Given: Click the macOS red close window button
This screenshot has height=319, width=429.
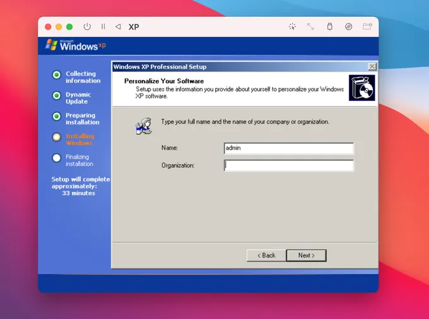Looking at the screenshot, I should click(48, 27).
